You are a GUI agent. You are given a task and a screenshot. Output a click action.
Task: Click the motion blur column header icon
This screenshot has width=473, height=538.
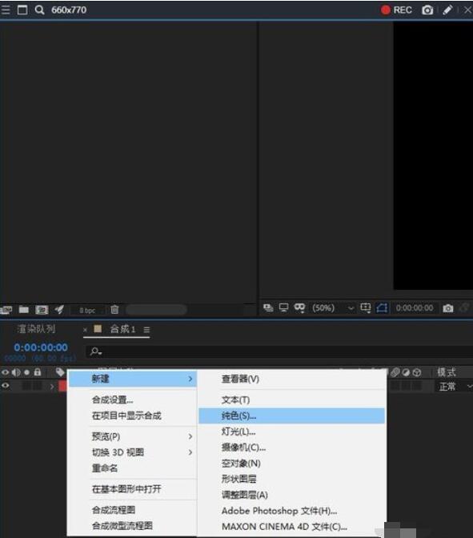tap(395, 372)
